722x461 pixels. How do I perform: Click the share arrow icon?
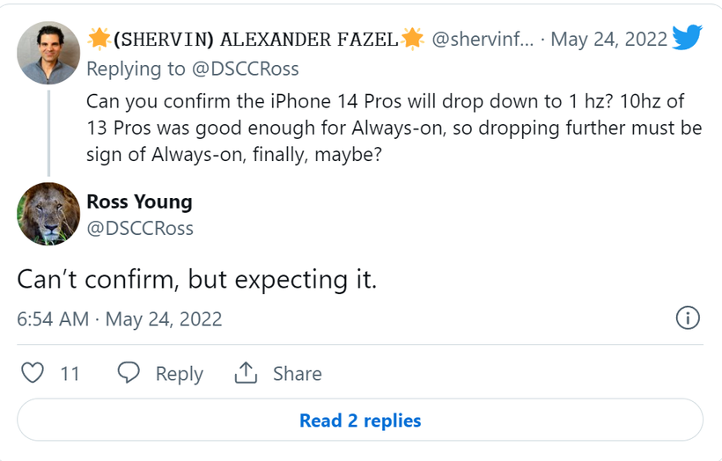pyautogui.click(x=244, y=373)
